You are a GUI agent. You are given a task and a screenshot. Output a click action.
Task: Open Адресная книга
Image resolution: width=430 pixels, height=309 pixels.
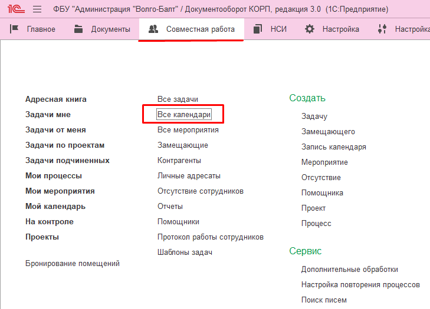56,99
